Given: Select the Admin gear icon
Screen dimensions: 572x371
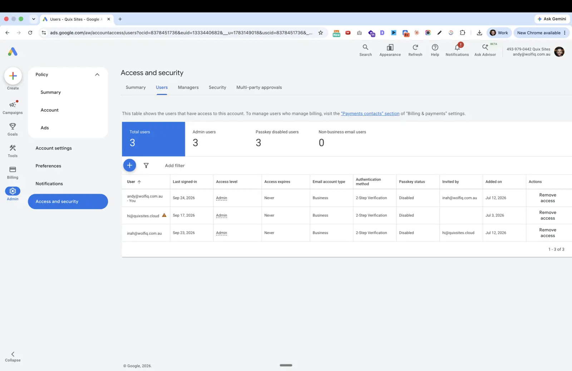Looking at the screenshot, I should pos(13,191).
